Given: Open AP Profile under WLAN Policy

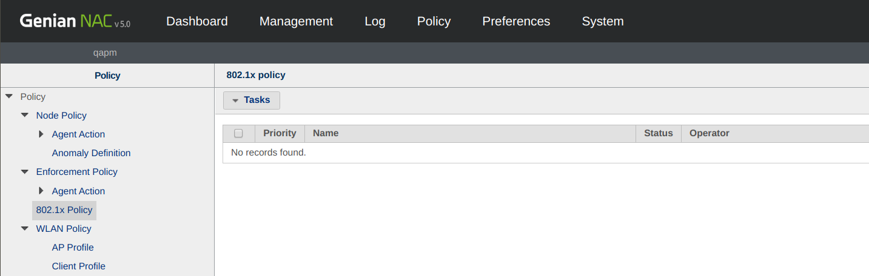Looking at the screenshot, I should [x=73, y=248].
